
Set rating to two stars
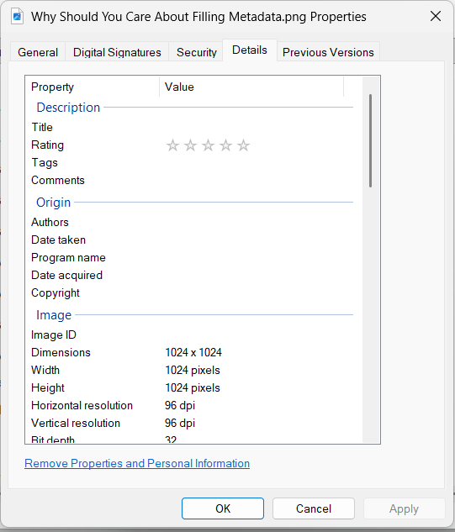pos(190,145)
